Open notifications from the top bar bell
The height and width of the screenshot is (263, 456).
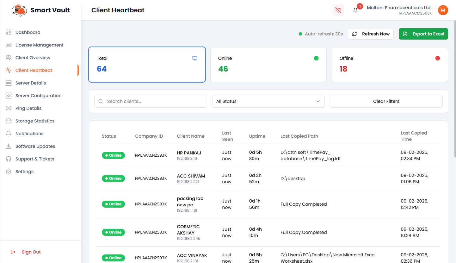coord(355,10)
